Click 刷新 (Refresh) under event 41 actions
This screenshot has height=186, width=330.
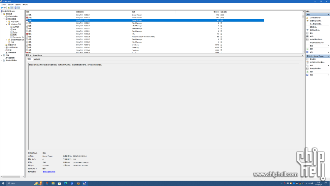pyautogui.click(x=311, y=72)
